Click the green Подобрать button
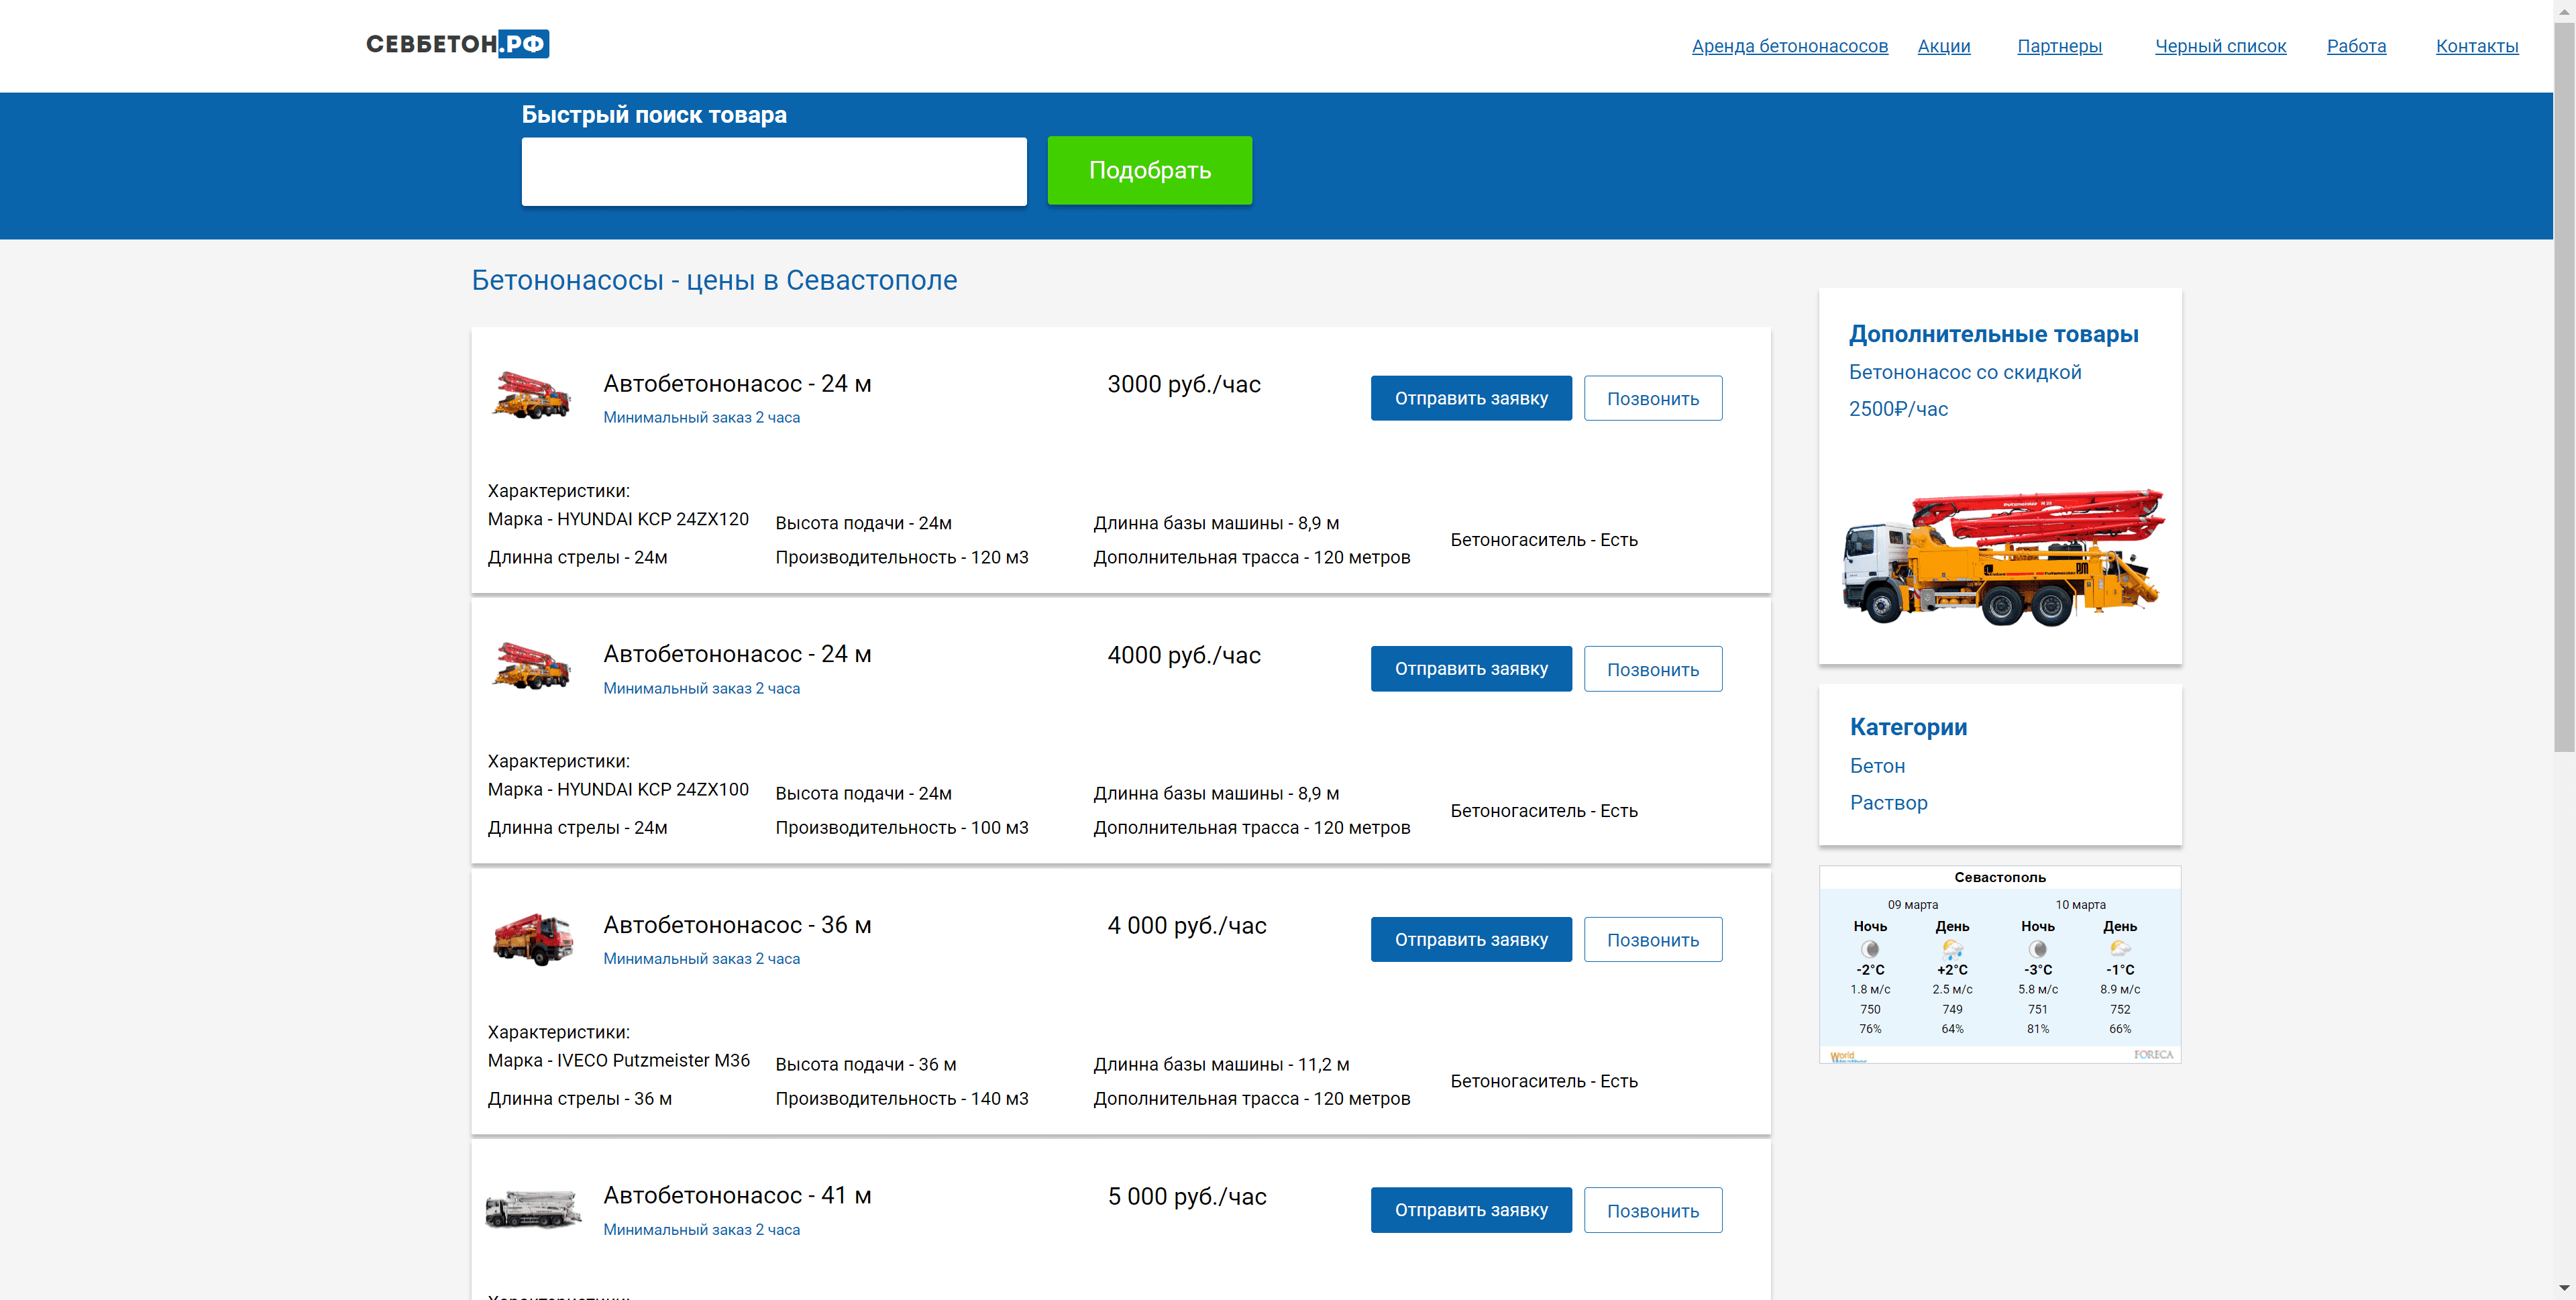Image resolution: width=2576 pixels, height=1300 pixels. 1149,171
